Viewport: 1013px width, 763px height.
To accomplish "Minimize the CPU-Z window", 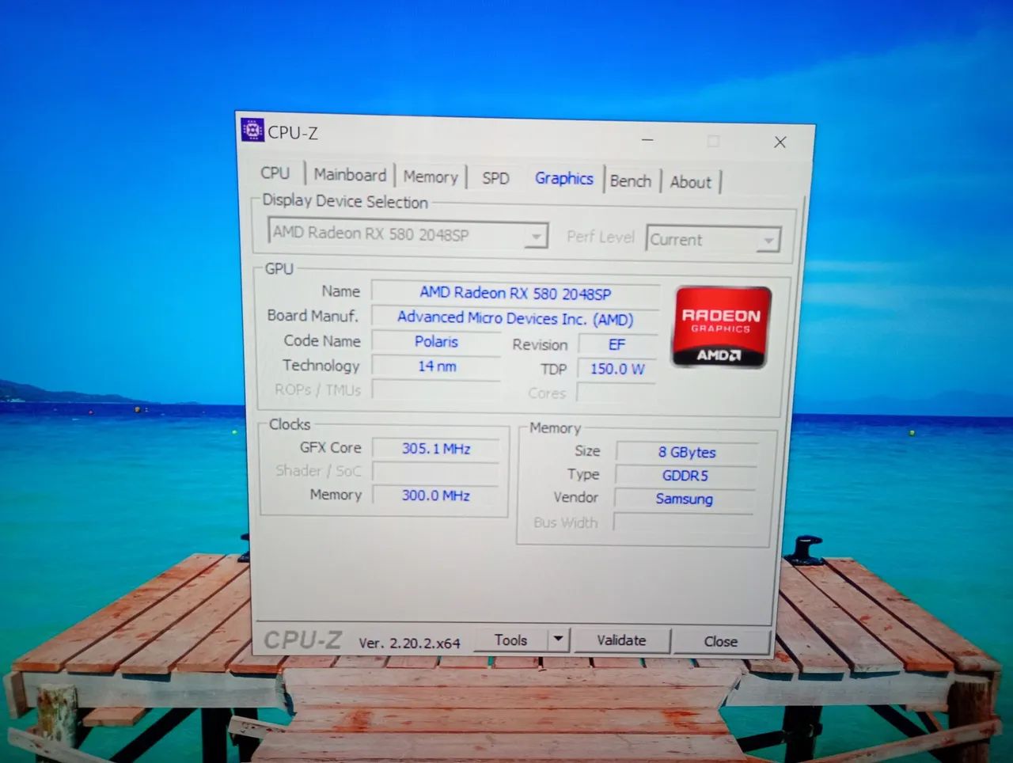I will pos(647,139).
